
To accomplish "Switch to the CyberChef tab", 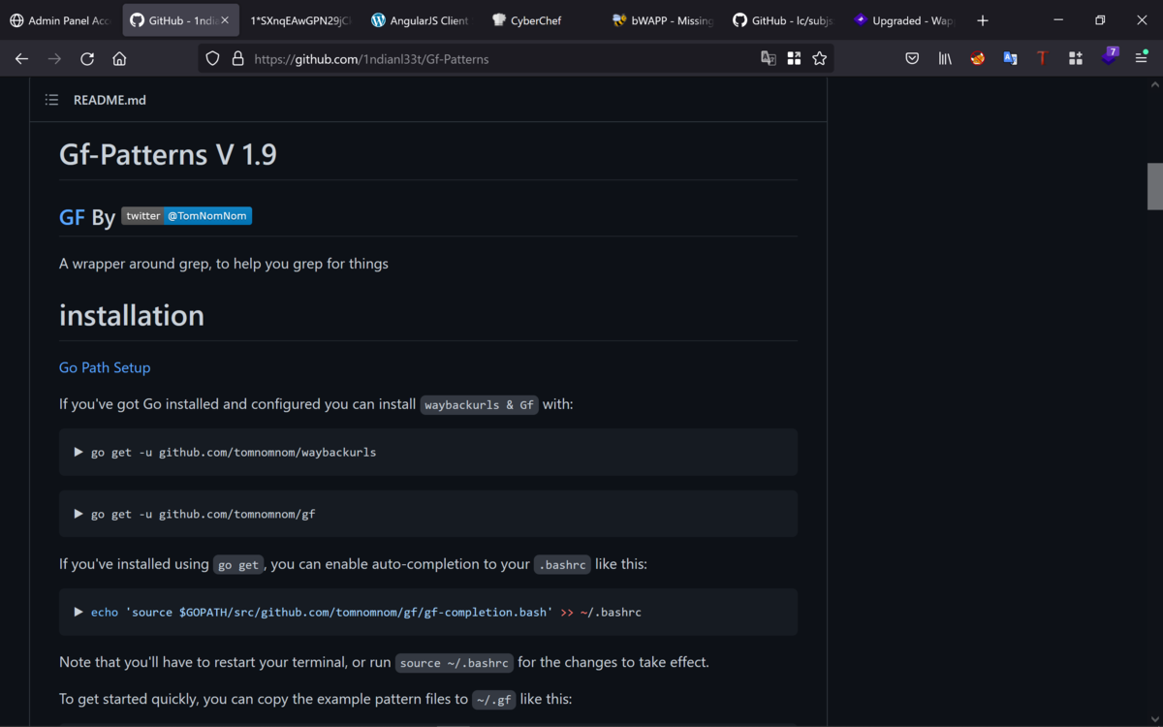I will tap(540, 20).
